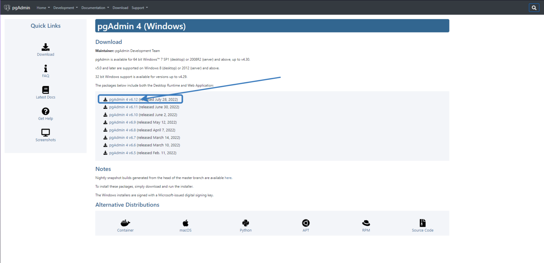Follow the 'here' nightly snapshot link
Image resolution: width=544 pixels, height=263 pixels.
pos(228,178)
